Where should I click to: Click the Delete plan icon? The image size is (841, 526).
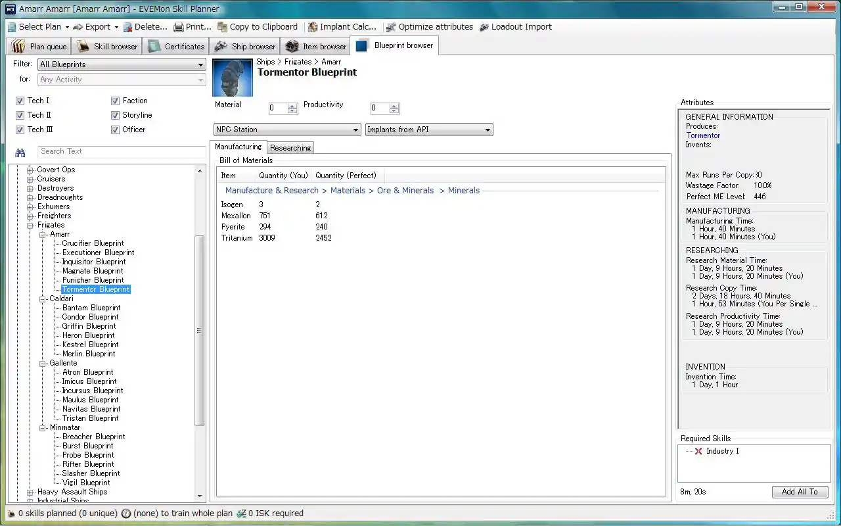click(x=127, y=27)
